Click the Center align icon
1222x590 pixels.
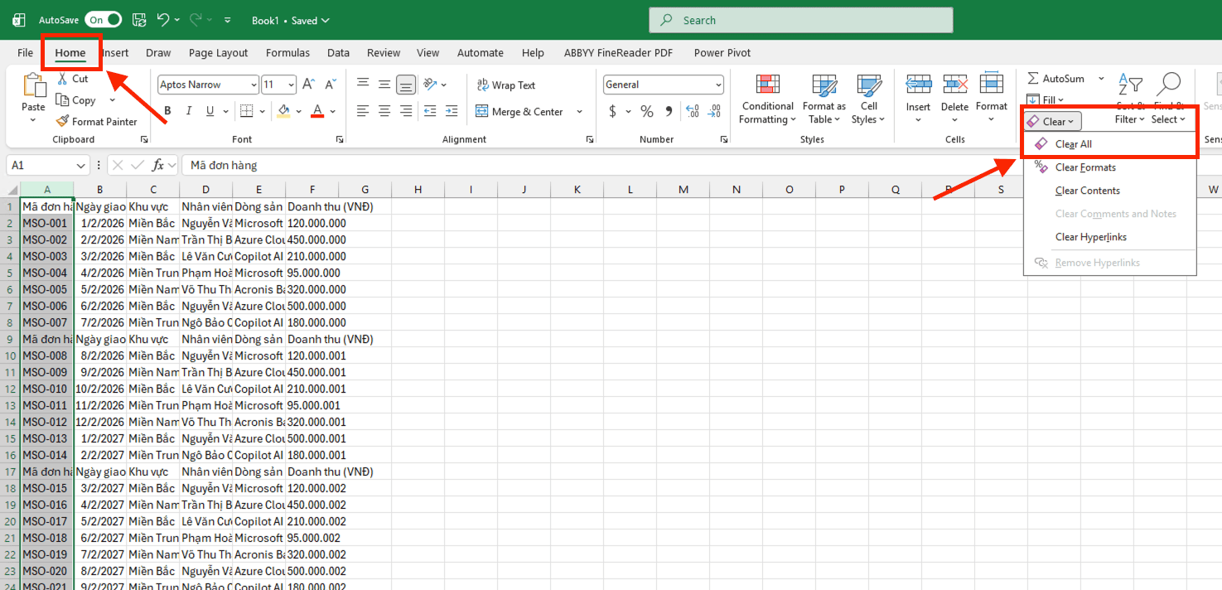(x=384, y=111)
